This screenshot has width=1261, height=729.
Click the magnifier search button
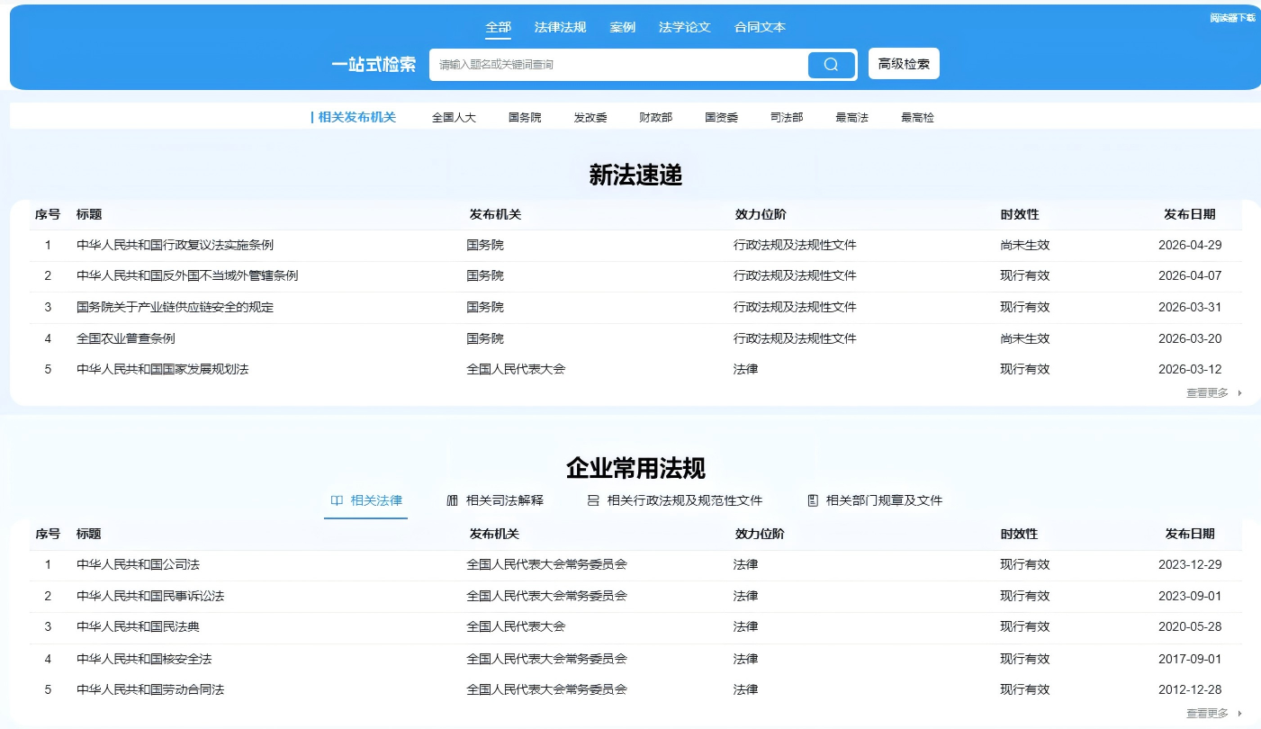point(831,65)
